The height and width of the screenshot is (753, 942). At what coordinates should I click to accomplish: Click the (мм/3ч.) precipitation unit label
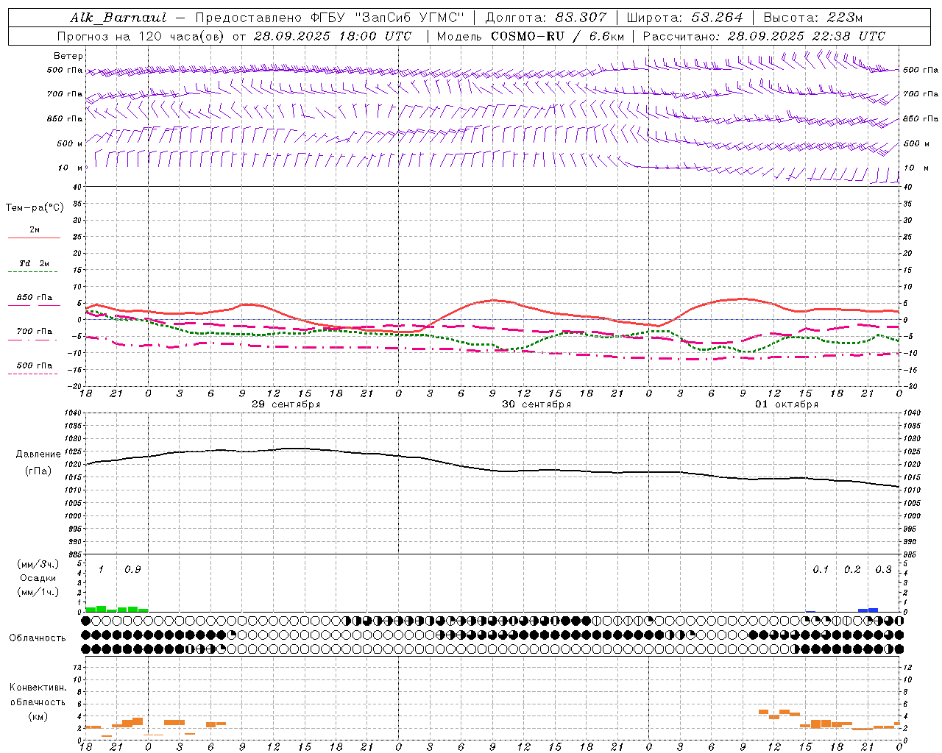click(x=38, y=564)
